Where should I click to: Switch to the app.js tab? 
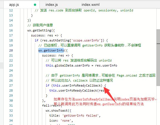pos(21,5)
